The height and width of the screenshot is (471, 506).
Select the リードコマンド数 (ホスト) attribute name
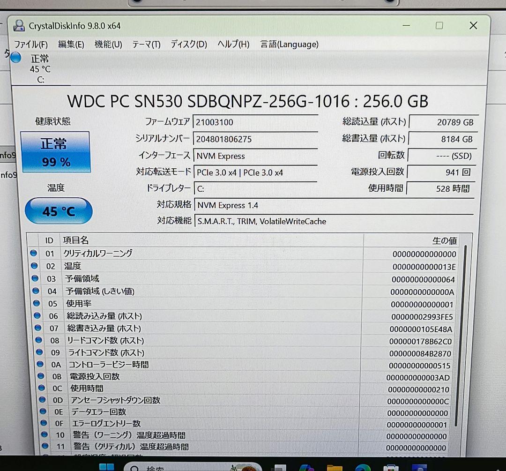tap(105, 340)
